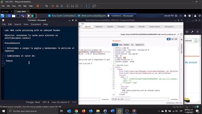Open the Project options tab in Burp

pos(155,27)
